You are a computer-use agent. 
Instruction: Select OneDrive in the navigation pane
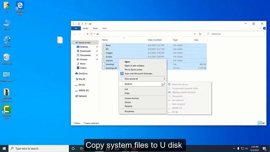pyautogui.click(x=83, y=73)
